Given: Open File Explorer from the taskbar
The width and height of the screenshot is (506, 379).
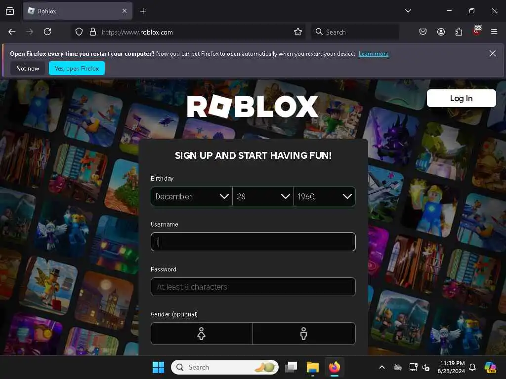Looking at the screenshot, I should coord(313,367).
